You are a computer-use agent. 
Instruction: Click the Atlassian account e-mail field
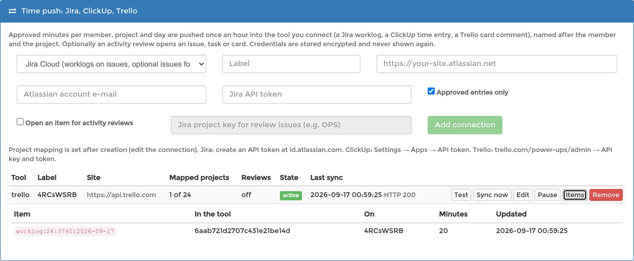point(111,95)
